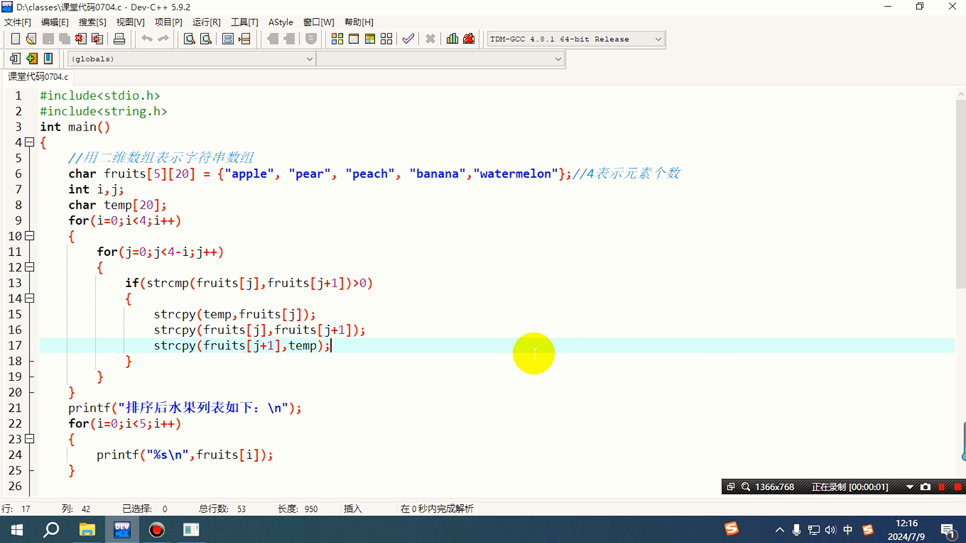Click the red recorder app in taskbar

pyautogui.click(x=156, y=529)
